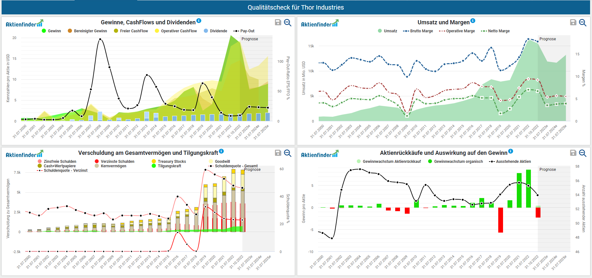
Task: Click the Aktienfinder logo in the Umsatz chart
Action: pos(320,23)
